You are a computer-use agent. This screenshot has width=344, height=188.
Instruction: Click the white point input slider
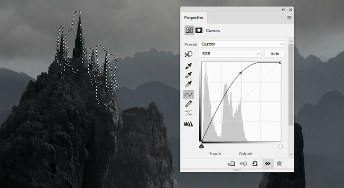[x=280, y=146]
